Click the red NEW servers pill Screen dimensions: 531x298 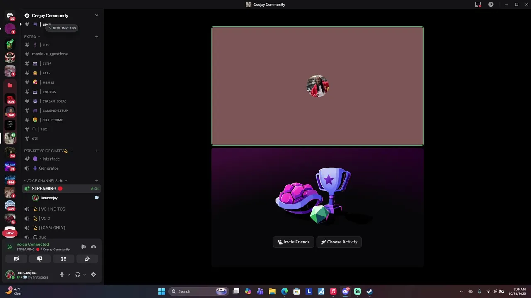click(10, 233)
